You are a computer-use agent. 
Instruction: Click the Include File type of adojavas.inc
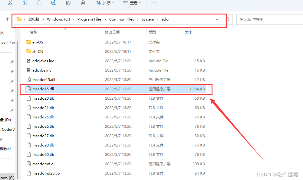click(158, 61)
